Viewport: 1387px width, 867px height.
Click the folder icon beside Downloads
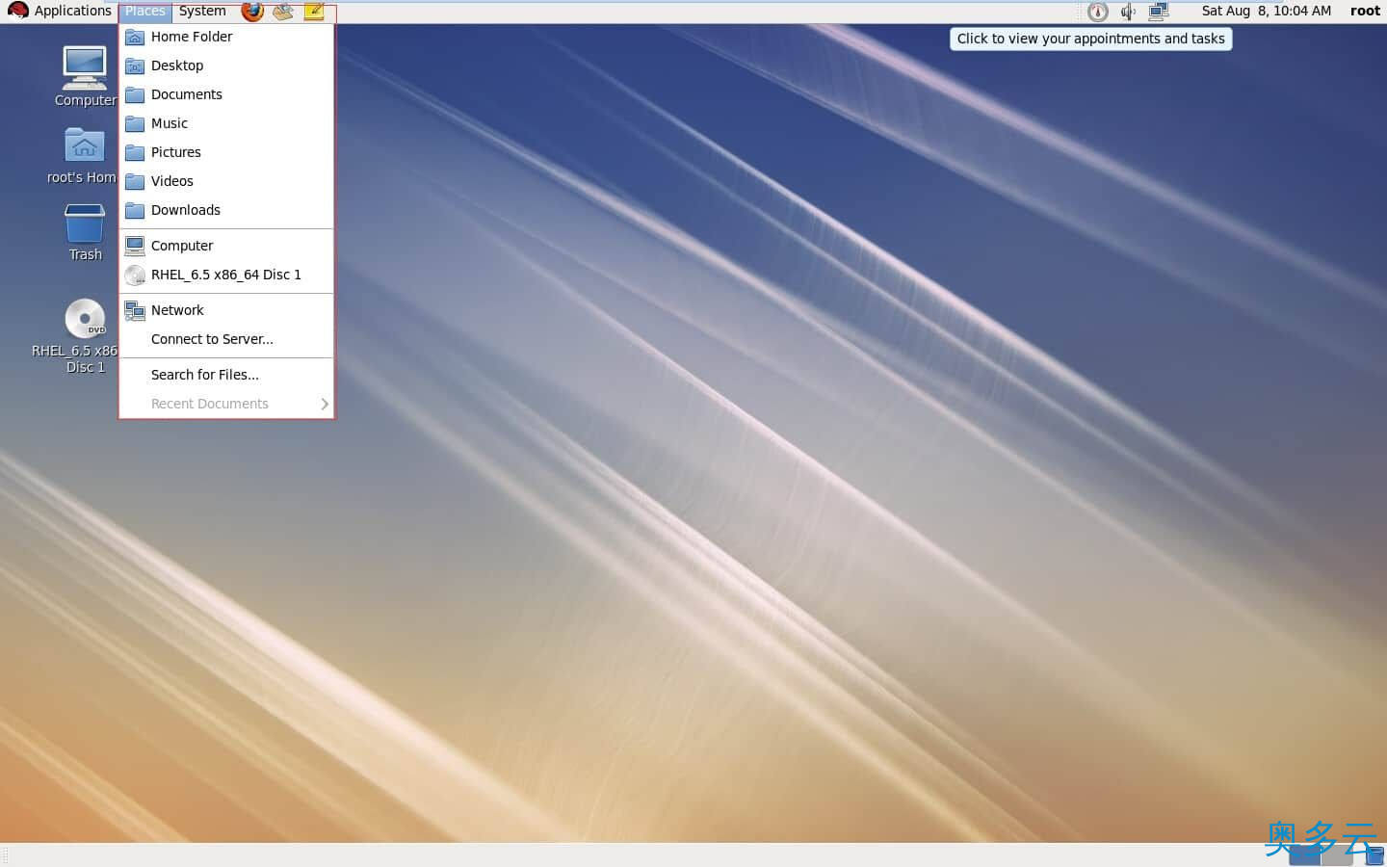135,210
